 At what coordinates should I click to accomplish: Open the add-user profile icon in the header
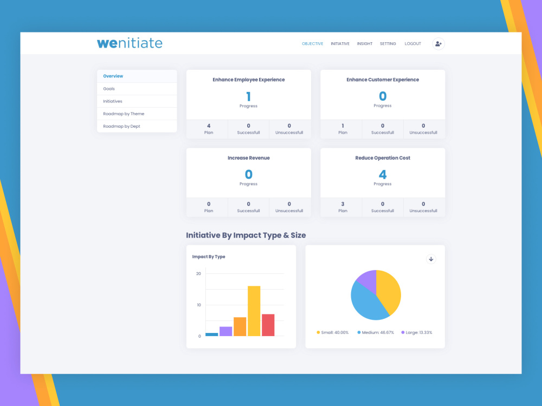pyautogui.click(x=438, y=44)
